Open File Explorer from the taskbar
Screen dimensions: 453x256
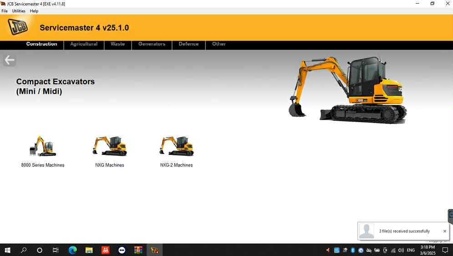point(89,250)
